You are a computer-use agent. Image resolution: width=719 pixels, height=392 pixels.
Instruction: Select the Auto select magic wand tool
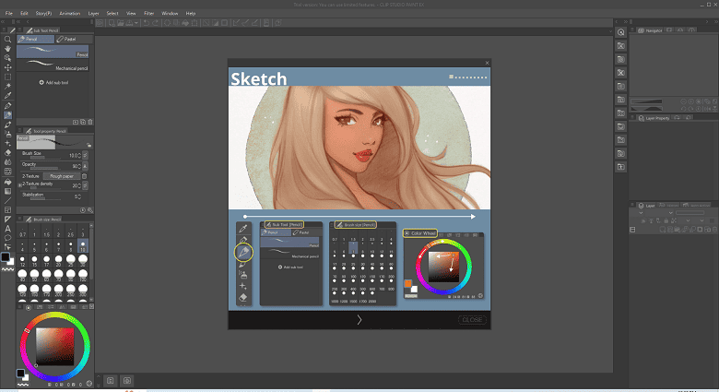pyautogui.click(x=7, y=87)
